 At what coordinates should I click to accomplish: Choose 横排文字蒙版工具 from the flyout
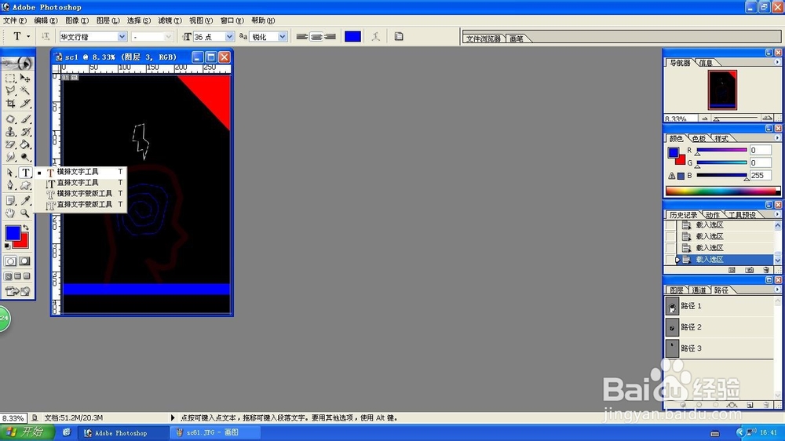pos(80,193)
